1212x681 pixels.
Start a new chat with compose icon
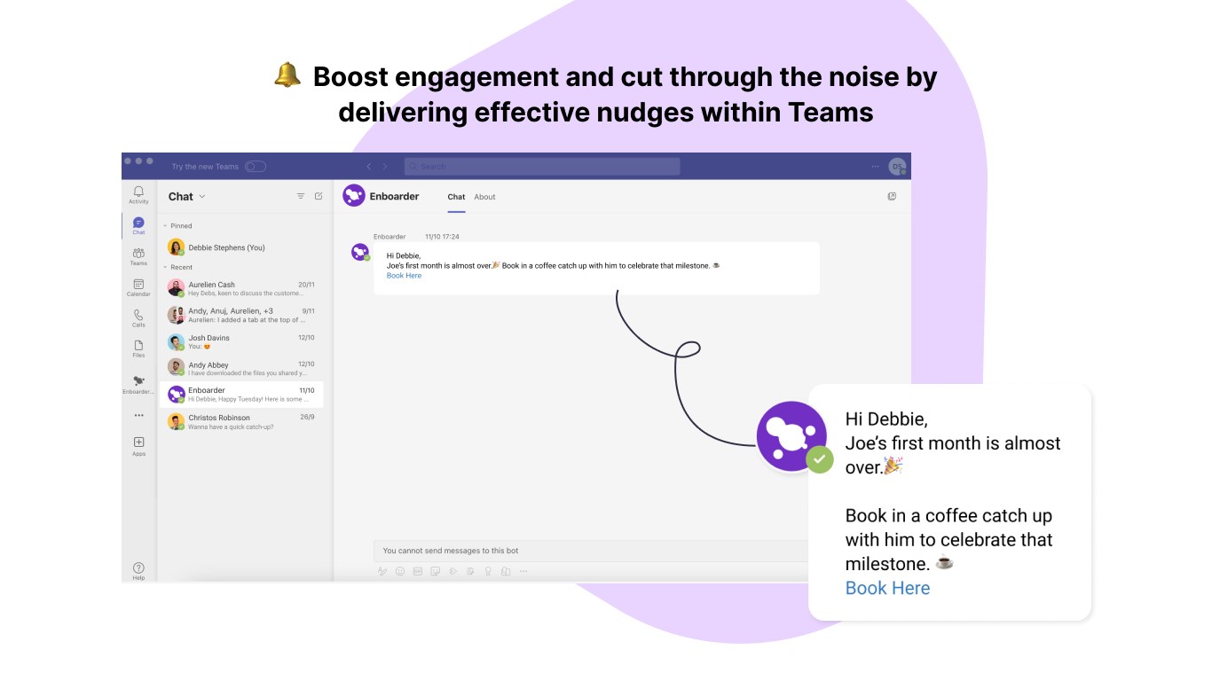pyautogui.click(x=319, y=196)
